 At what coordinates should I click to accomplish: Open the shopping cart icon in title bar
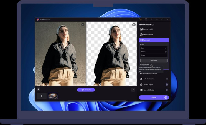coord(141,19)
